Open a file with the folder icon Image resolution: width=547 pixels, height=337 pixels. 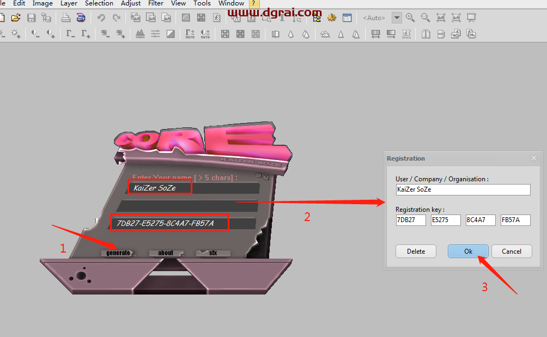click(16, 17)
